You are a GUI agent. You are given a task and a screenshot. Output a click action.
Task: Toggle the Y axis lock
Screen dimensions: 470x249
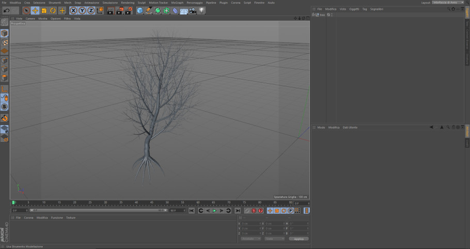point(82,11)
